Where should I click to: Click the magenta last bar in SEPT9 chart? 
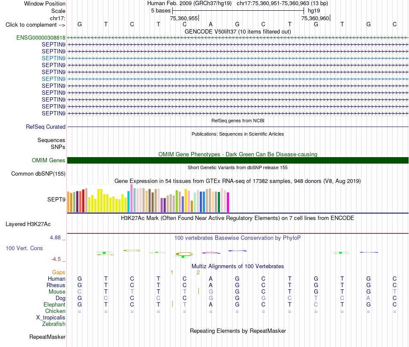click(x=228, y=202)
